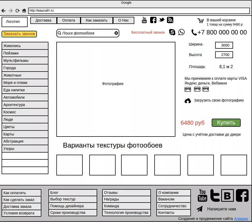This screenshot has height=222, width=252.
Task: Click the Высота field showing 2700
Action: coord(224,55)
